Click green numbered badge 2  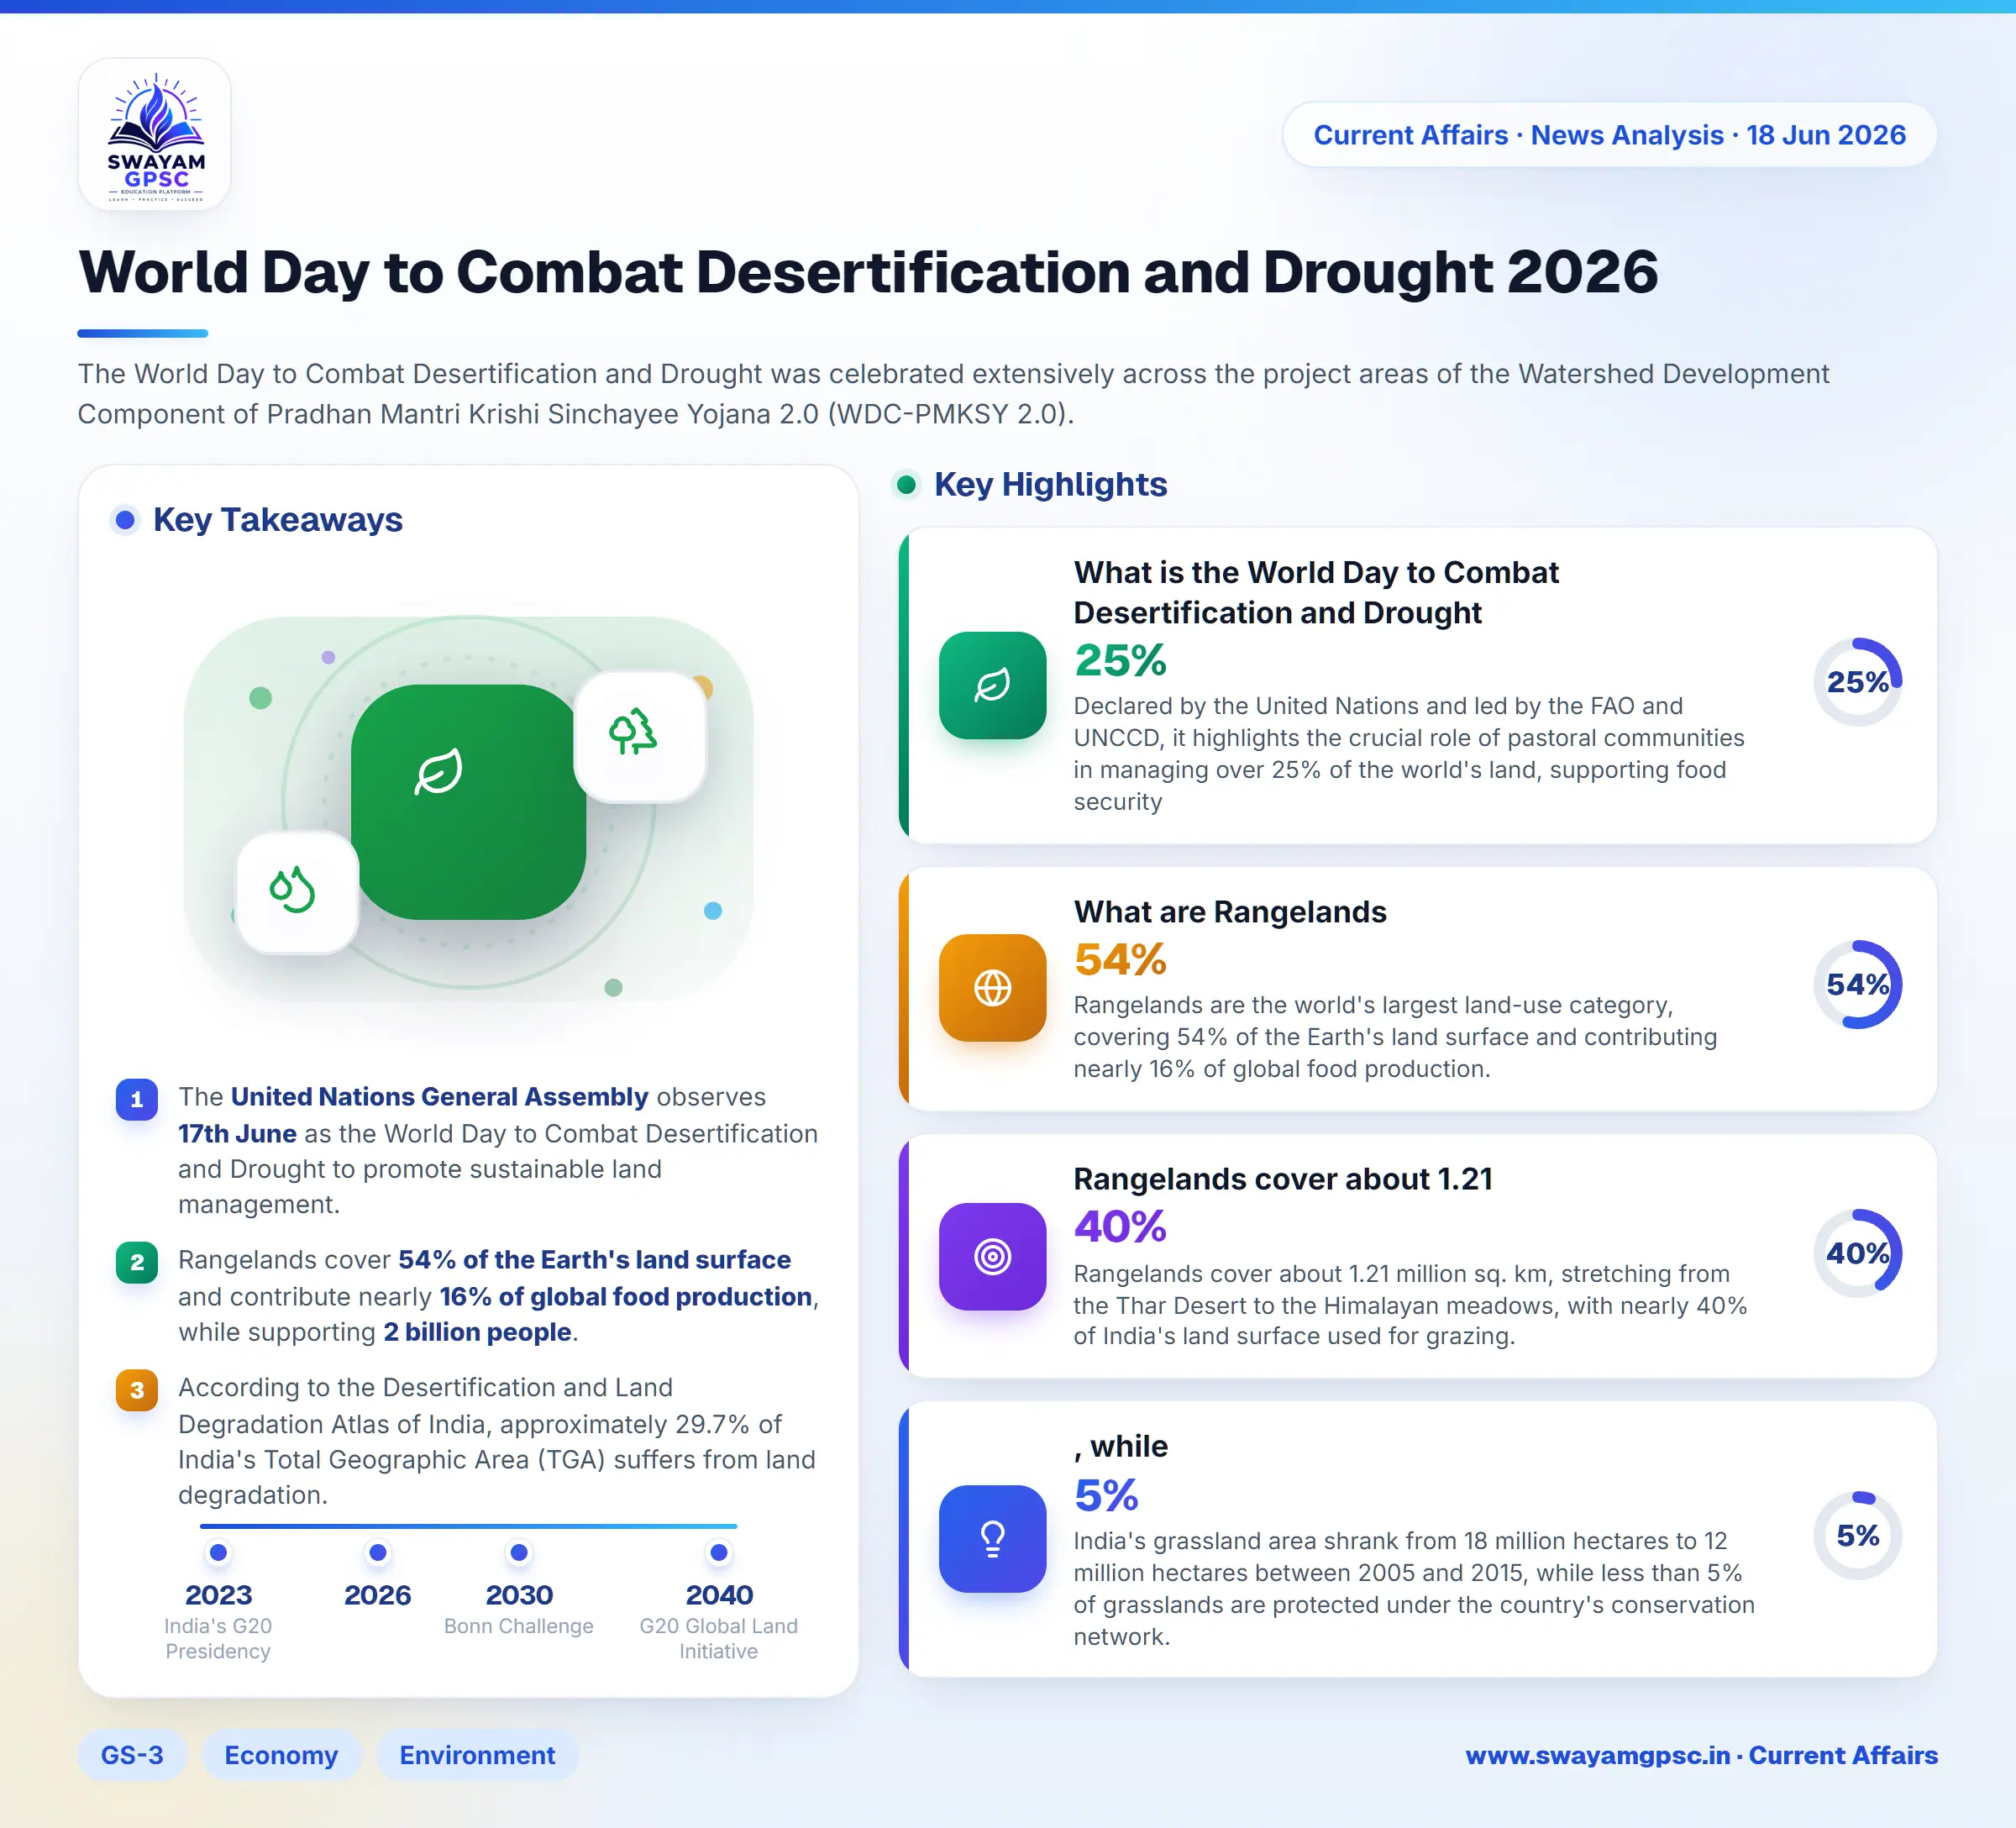pyautogui.click(x=137, y=1262)
